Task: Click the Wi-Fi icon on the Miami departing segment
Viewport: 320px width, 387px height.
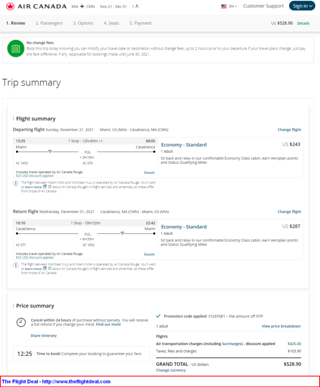Action: tap(50, 151)
